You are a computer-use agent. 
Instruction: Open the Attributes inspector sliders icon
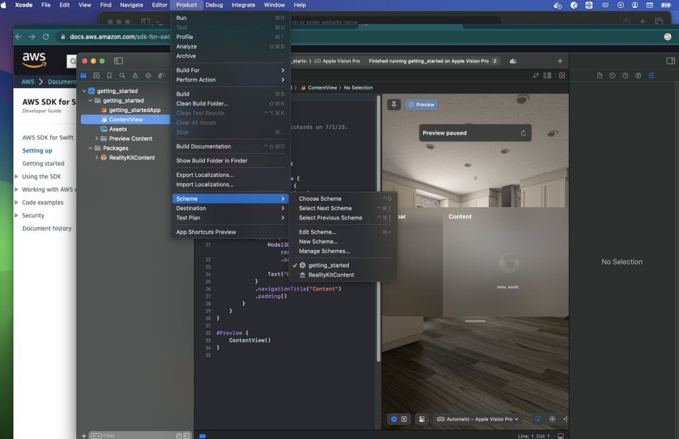click(652, 75)
